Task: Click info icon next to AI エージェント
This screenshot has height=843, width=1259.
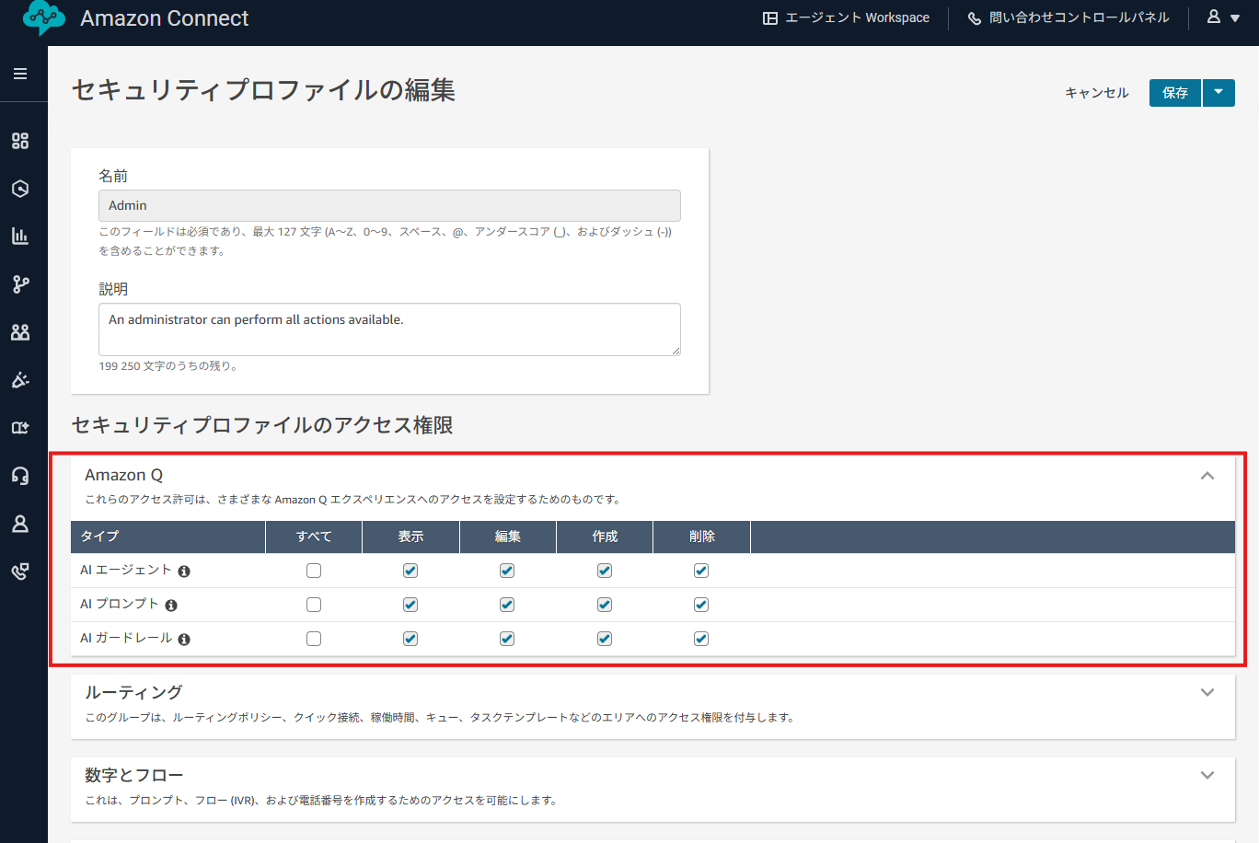Action: point(184,572)
